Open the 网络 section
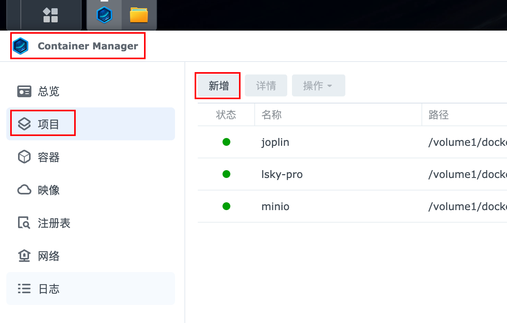The width and height of the screenshot is (507, 323). click(x=91, y=256)
